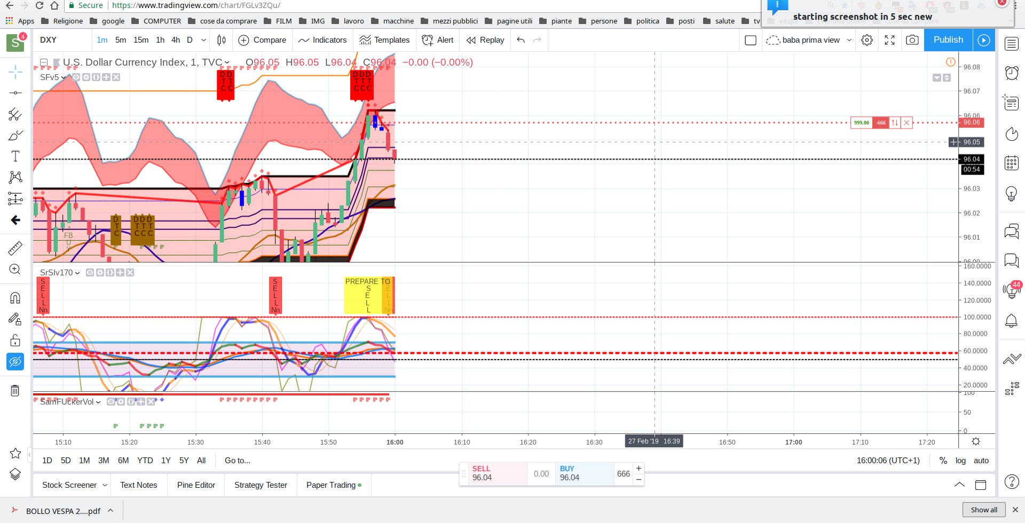Image resolution: width=1025 pixels, height=523 pixels.
Task: Open the patterns tool group
Action: [x=15, y=177]
